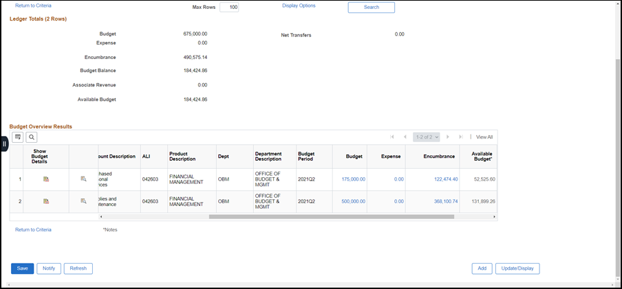Go to the grid's last page arrow

click(x=461, y=137)
